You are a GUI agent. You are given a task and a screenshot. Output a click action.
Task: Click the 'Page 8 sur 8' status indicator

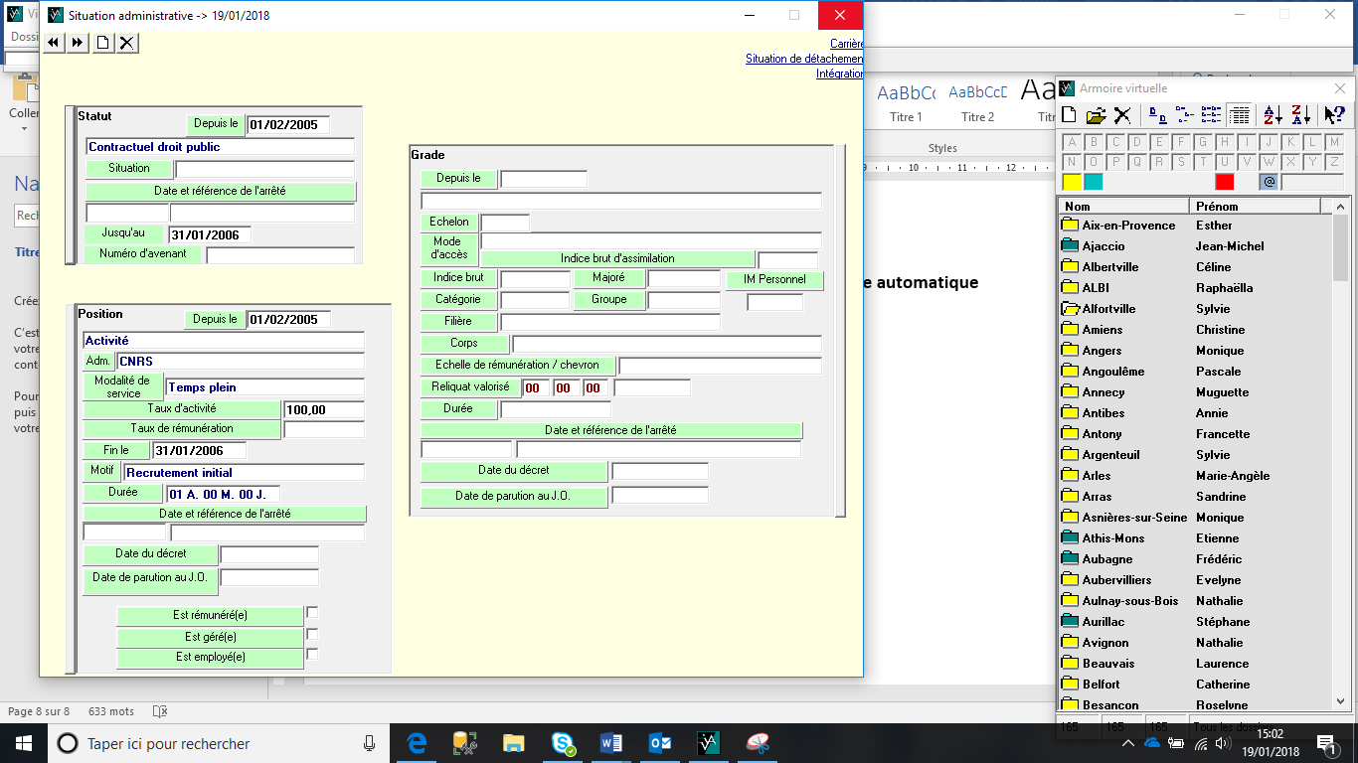pyautogui.click(x=39, y=711)
